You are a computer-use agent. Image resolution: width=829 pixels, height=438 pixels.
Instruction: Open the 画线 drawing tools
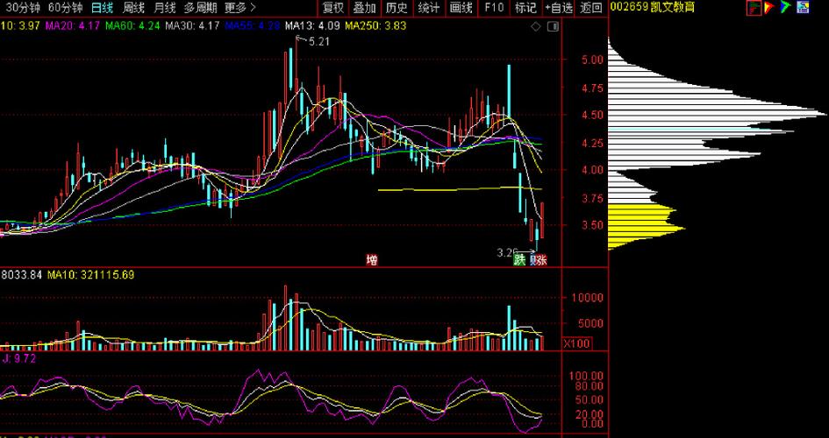pos(461,8)
